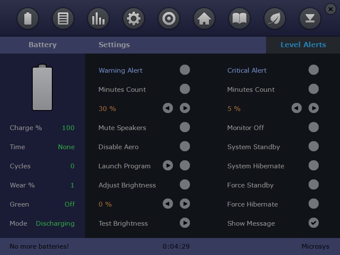Toggle Mute Speakers on

[185, 127]
